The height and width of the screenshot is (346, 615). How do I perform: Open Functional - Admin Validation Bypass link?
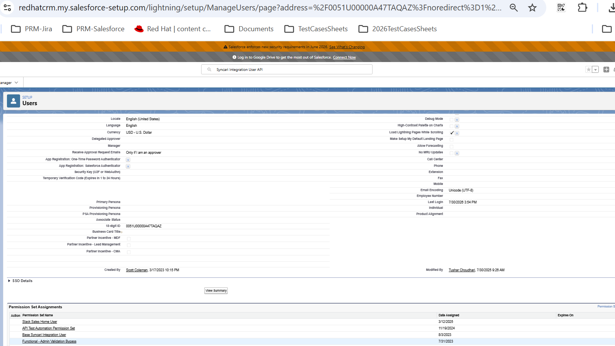(49, 341)
